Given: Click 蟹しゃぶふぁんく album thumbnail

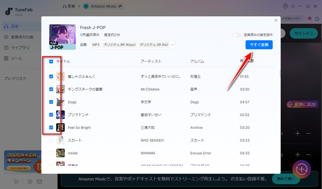Looking at the screenshot, I should (x=60, y=76).
